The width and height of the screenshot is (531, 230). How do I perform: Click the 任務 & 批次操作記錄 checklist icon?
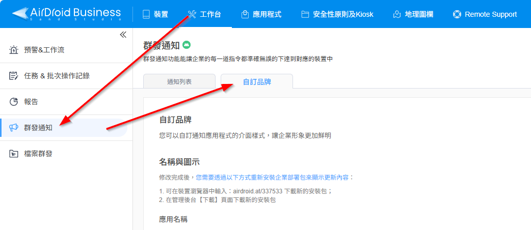click(x=14, y=76)
